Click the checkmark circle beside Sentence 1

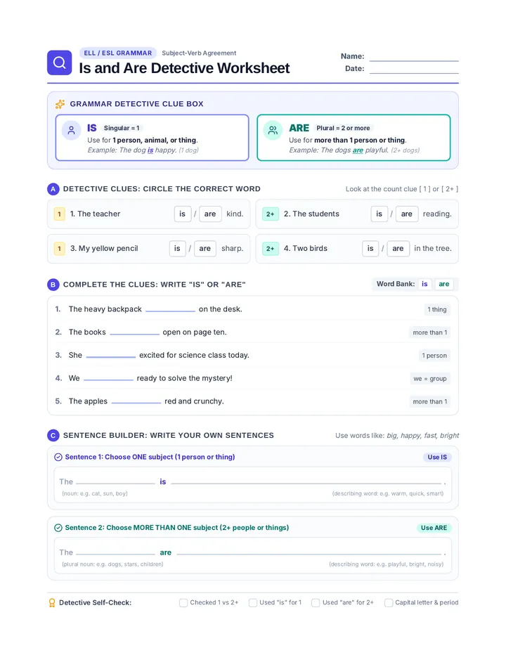point(58,457)
